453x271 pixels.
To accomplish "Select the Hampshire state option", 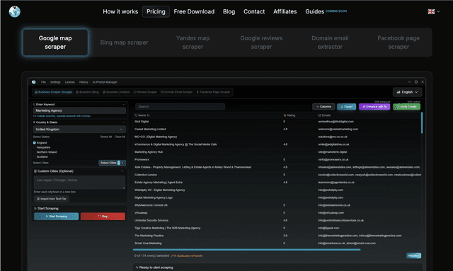I will click(35, 147).
